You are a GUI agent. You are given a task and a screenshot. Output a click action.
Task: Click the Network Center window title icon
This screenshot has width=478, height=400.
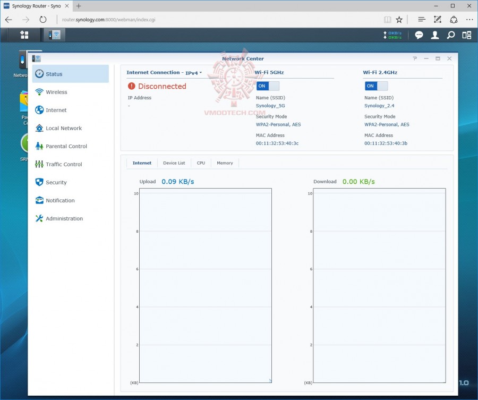tap(37, 58)
